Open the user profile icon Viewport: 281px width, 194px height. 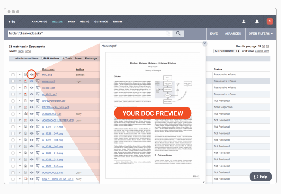pos(244,21)
